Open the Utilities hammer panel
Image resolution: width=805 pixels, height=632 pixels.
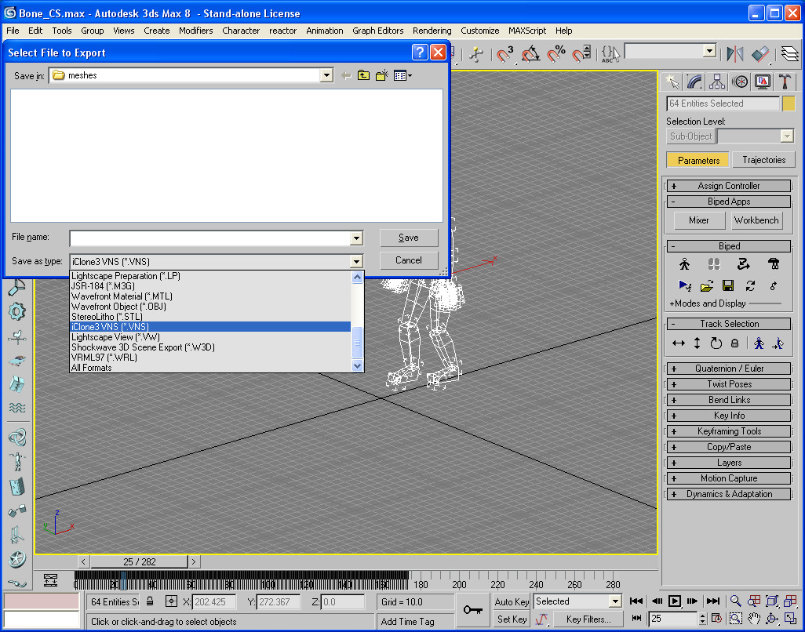click(x=785, y=82)
